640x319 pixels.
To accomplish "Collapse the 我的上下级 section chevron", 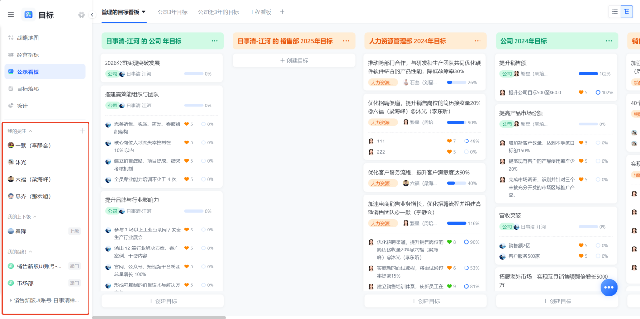I will (35, 217).
